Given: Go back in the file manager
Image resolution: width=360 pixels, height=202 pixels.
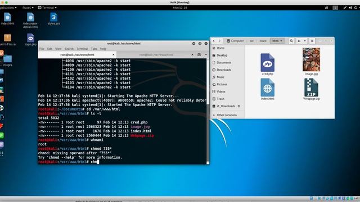Looking at the screenshot, I should [214, 41].
